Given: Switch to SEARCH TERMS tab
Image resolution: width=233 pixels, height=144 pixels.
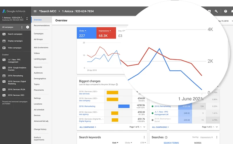Looking at the screenshot, I should [171, 143].
